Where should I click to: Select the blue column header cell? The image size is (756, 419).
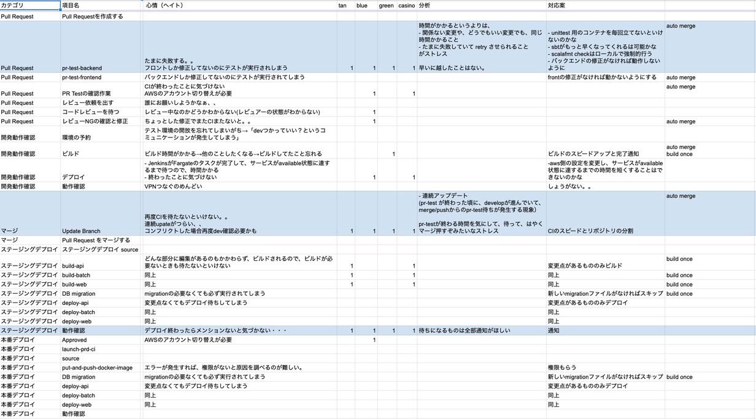pos(366,6)
